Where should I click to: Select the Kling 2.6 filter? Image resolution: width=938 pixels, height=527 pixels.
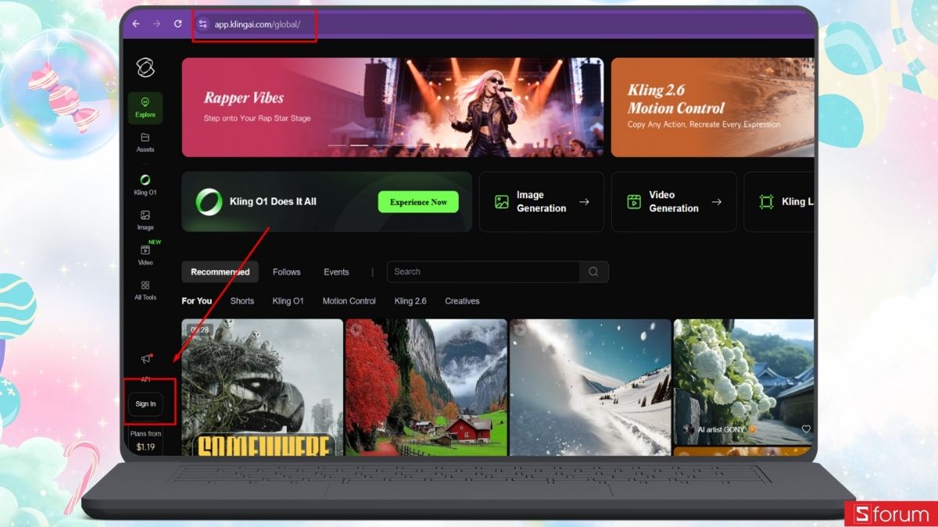click(410, 301)
